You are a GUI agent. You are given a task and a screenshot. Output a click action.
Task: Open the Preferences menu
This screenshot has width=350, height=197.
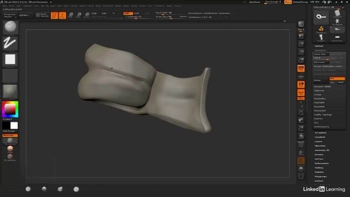[108, 6]
